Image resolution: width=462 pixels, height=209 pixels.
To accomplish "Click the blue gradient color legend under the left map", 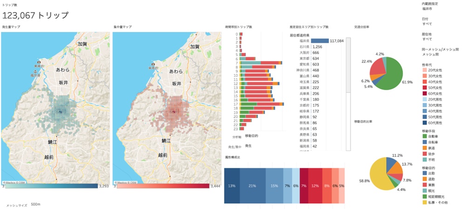I will 50,186.
